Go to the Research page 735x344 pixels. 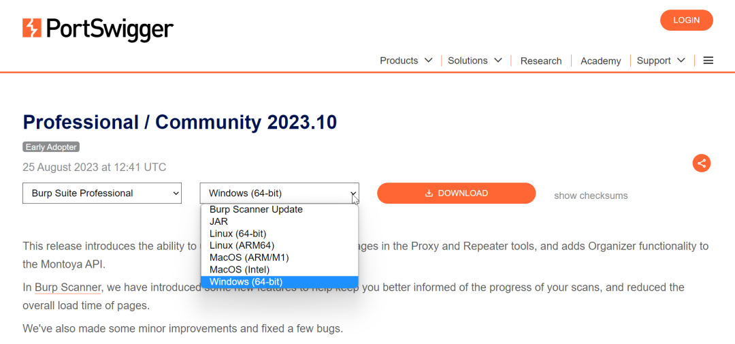click(541, 61)
